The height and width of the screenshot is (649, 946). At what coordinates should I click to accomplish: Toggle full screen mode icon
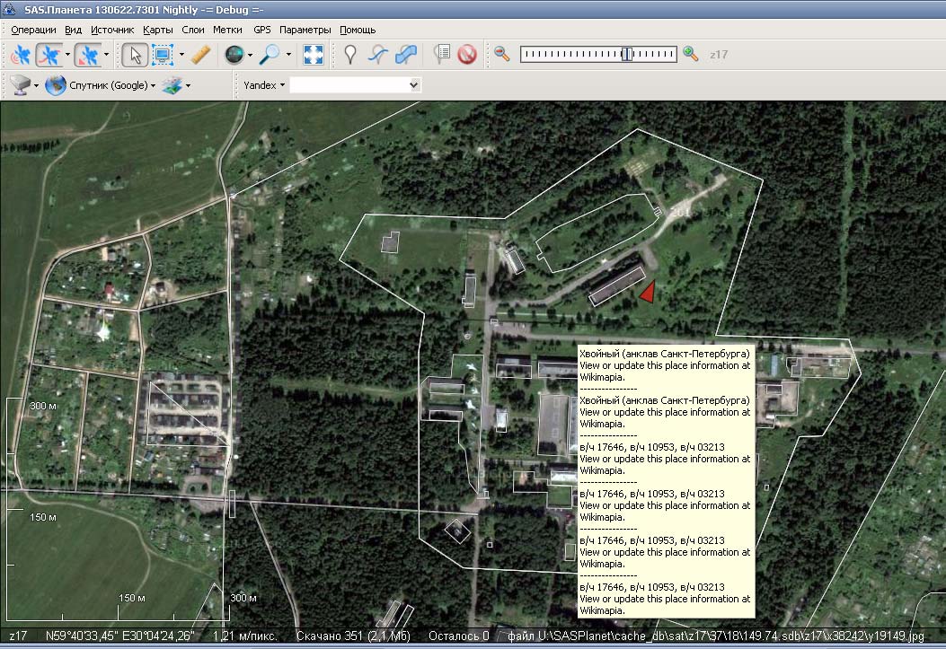[313, 55]
